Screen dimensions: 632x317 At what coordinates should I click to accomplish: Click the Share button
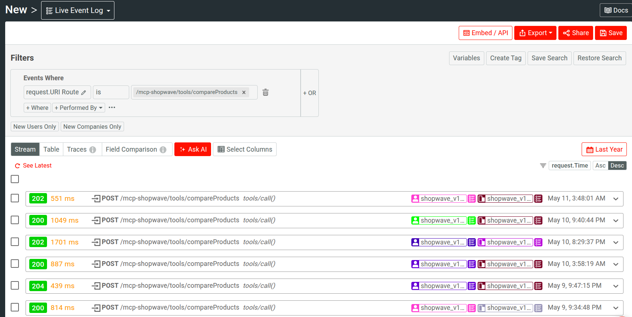click(576, 33)
